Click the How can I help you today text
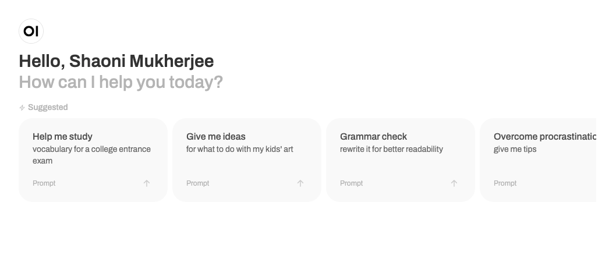The image size is (609, 266). (x=121, y=82)
